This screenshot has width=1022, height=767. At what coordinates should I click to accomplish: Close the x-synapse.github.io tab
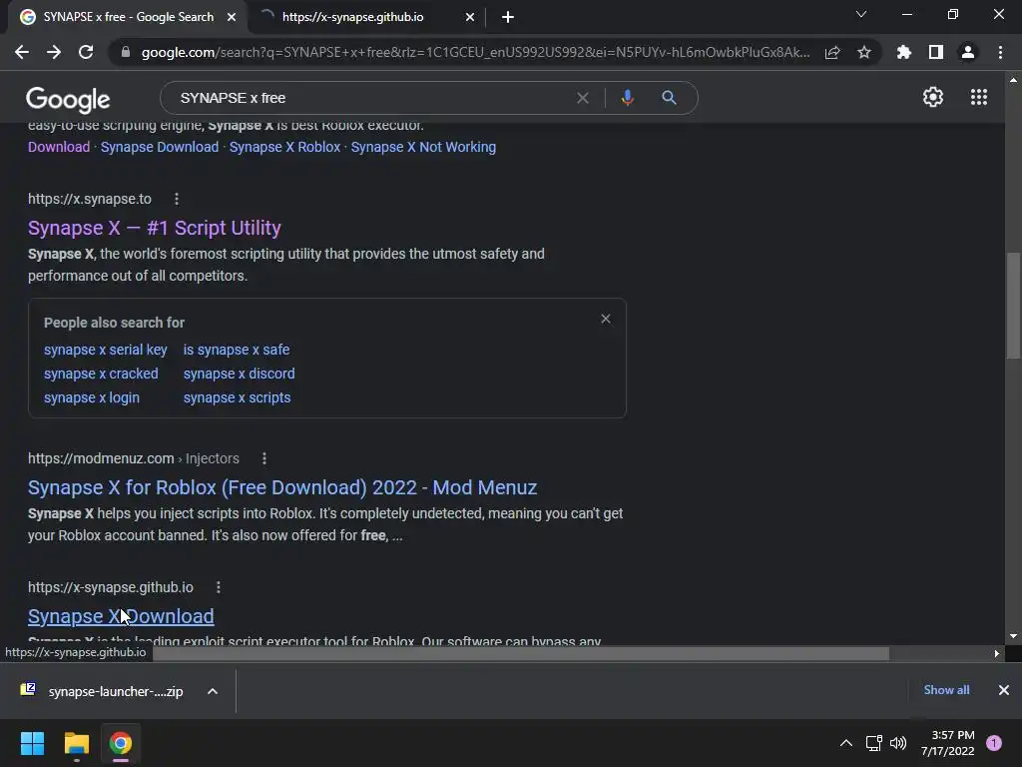click(x=470, y=17)
